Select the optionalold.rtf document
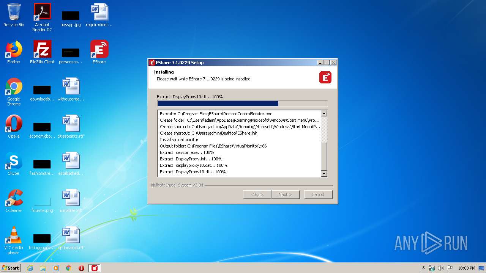 click(x=71, y=238)
